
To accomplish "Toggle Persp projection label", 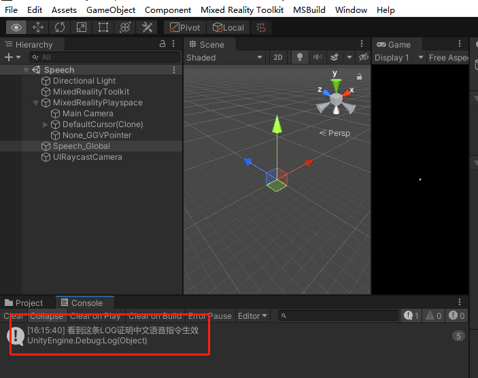I will point(335,133).
